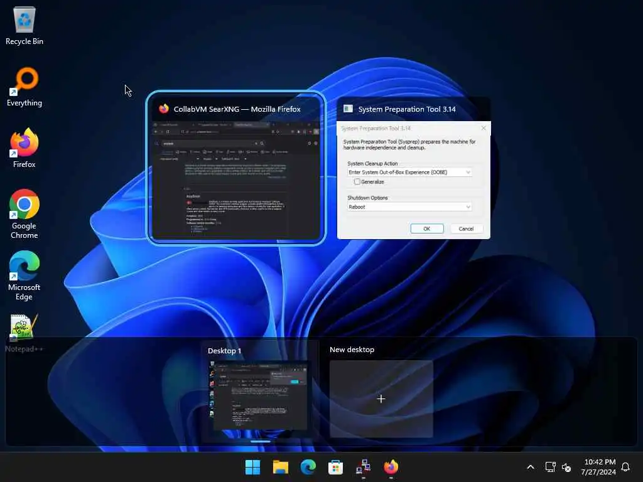Select the Firefox desktop shortcut
Viewport: 643px width, 482px height.
(x=24, y=148)
